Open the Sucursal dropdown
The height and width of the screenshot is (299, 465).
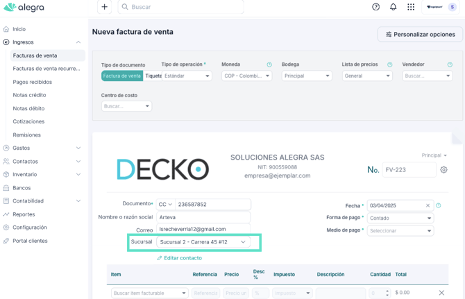click(203, 242)
